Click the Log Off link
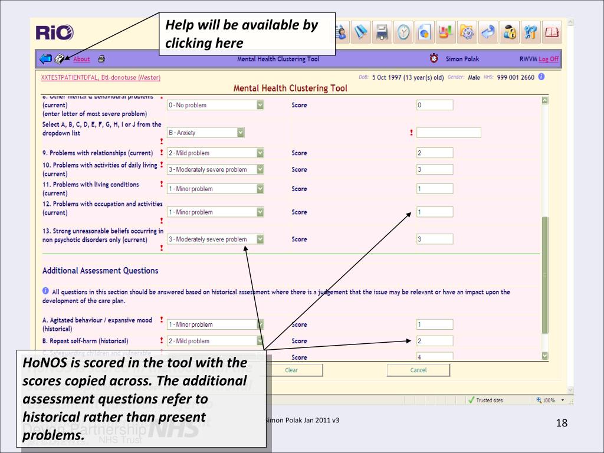This screenshot has width=604, height=453. tap(549, 59)
